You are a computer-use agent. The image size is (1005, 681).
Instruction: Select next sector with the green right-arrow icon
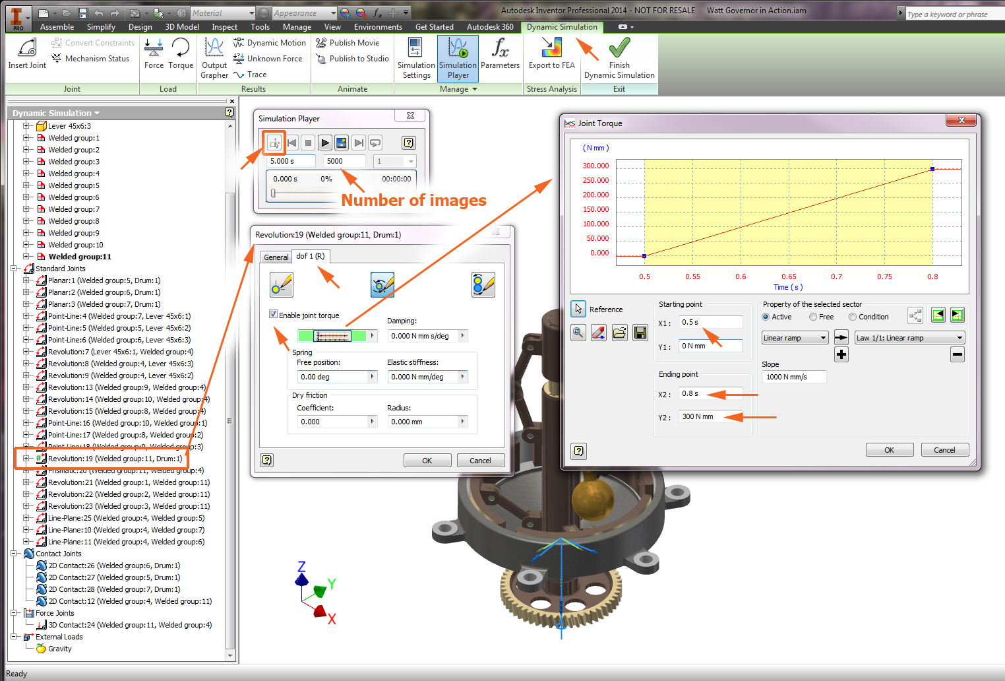pyautogui.click(x=958, y=315)
